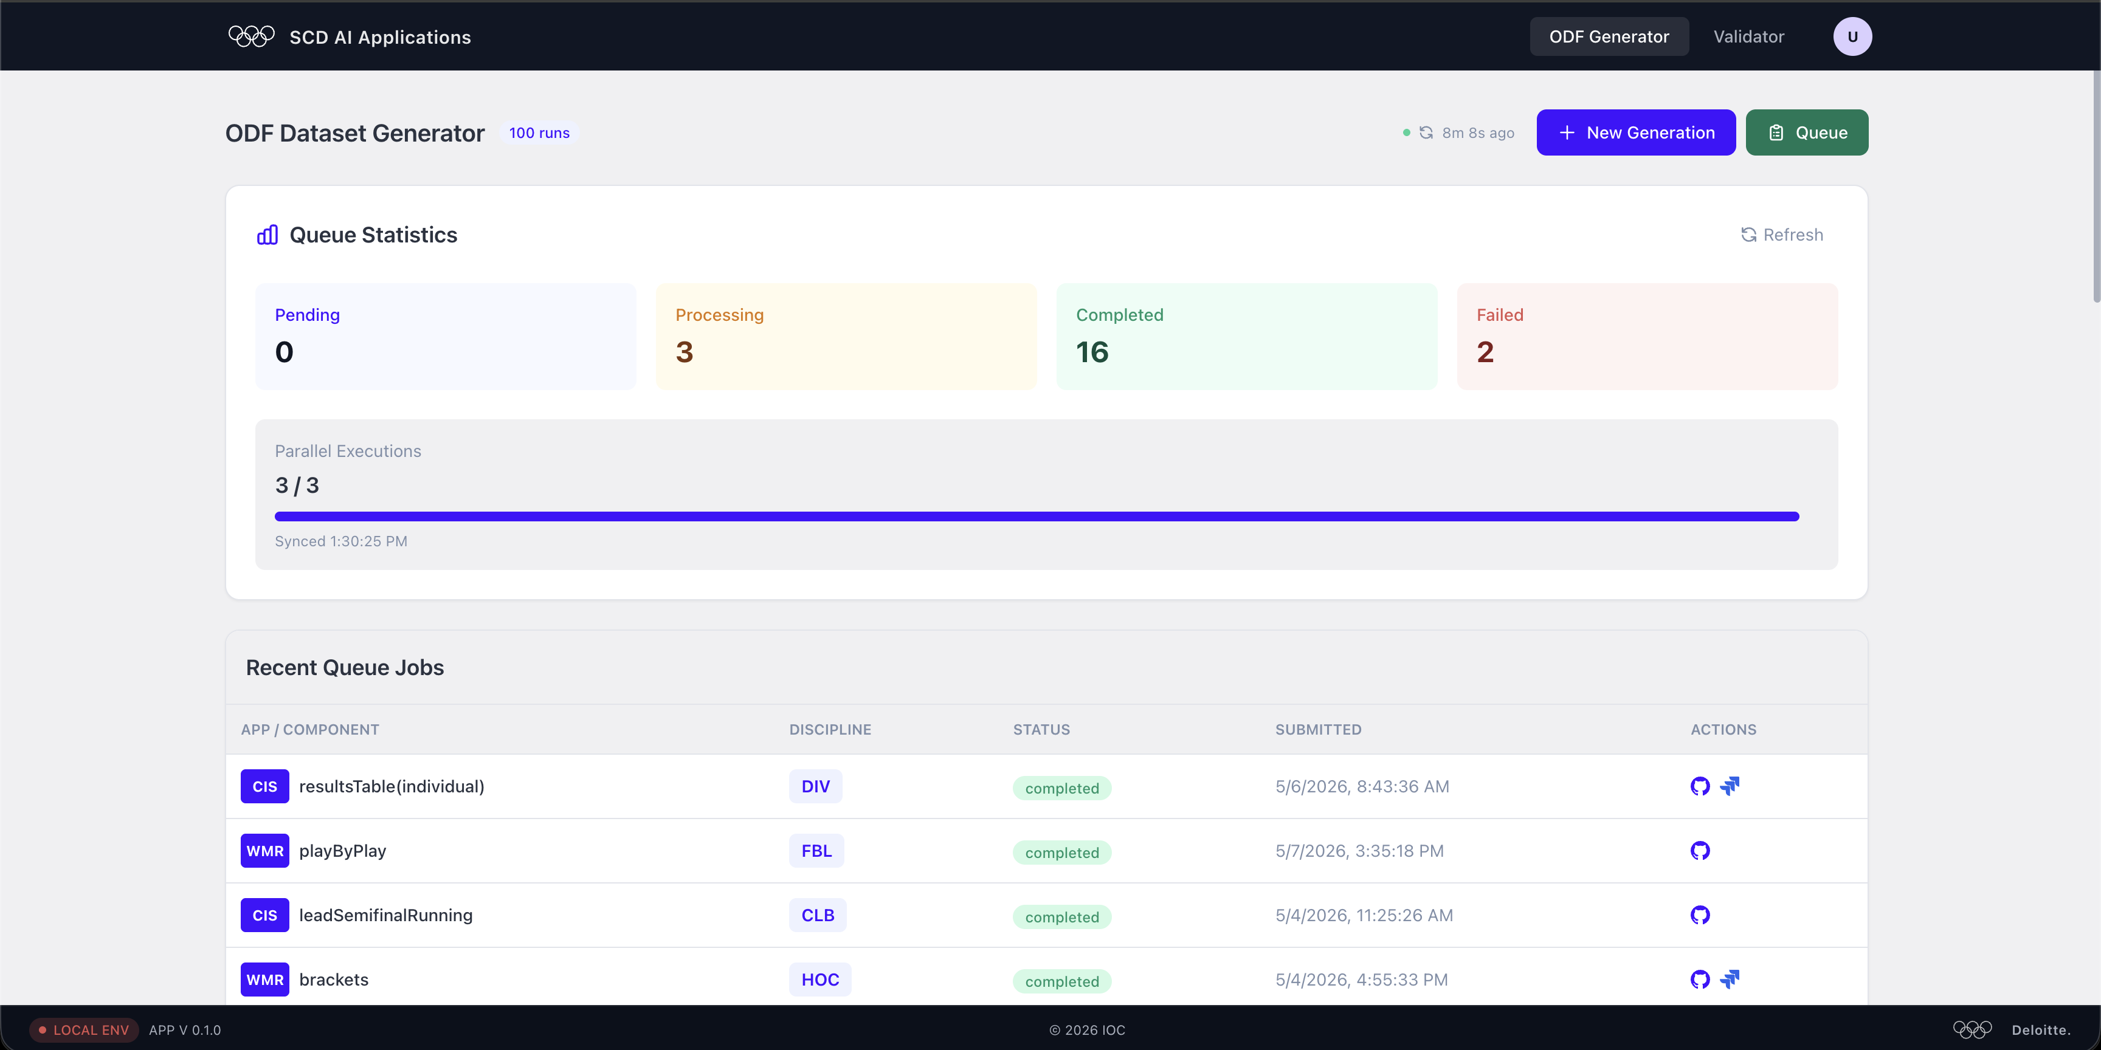Open GitHub link for playByPlay job
The image size is (2101, 1050).
[1700, 851]
